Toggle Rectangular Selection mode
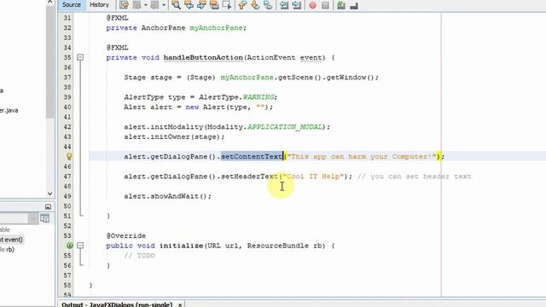 227,5
